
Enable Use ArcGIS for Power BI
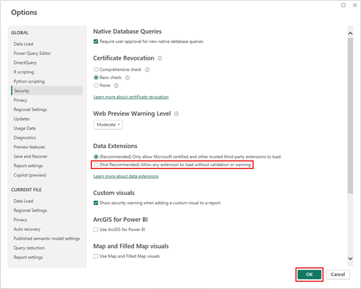coord(96,230)
